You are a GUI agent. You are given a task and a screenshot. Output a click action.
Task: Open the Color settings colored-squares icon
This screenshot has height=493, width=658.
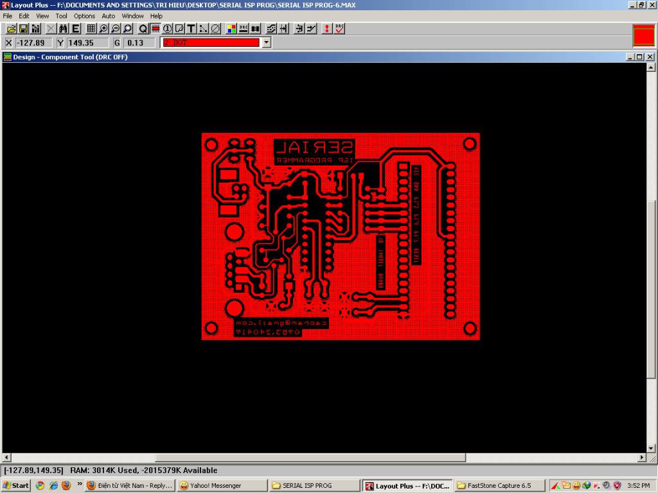[231, 28]
